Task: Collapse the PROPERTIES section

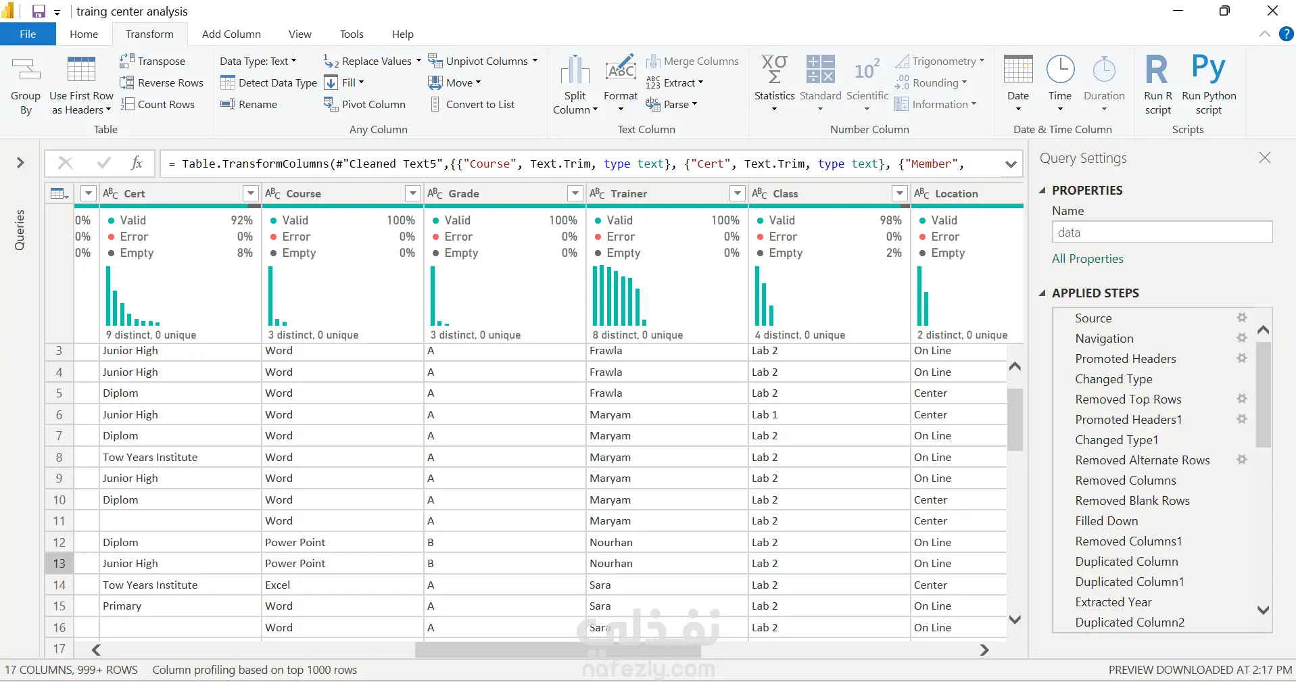Action: click(x=1042, y=190)
